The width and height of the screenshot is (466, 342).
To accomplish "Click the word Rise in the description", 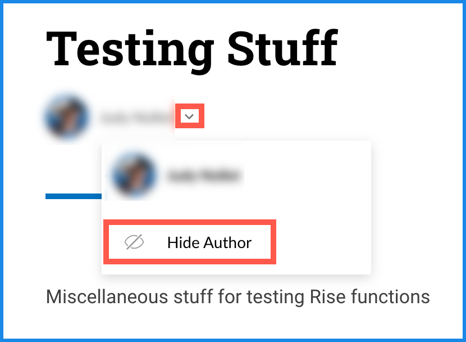I will click(x=323, y=296).
